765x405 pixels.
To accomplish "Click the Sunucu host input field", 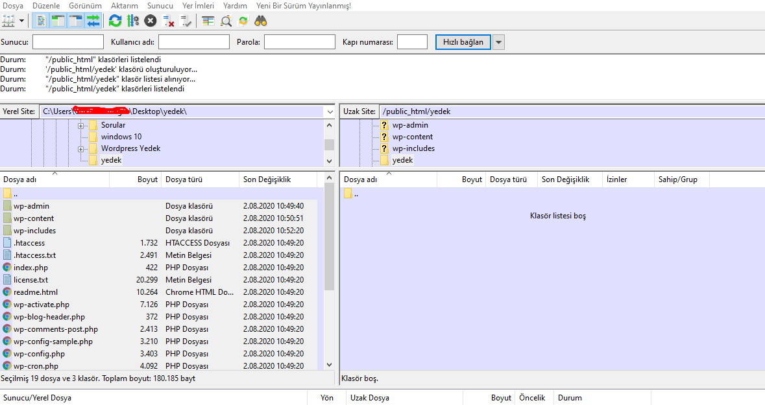I will (68, 42).
